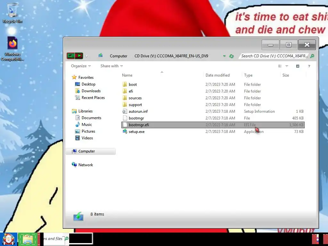Open the Music library
Viewport: 328px width, 246px height.
pyautogui.click(x=86, y=125)
